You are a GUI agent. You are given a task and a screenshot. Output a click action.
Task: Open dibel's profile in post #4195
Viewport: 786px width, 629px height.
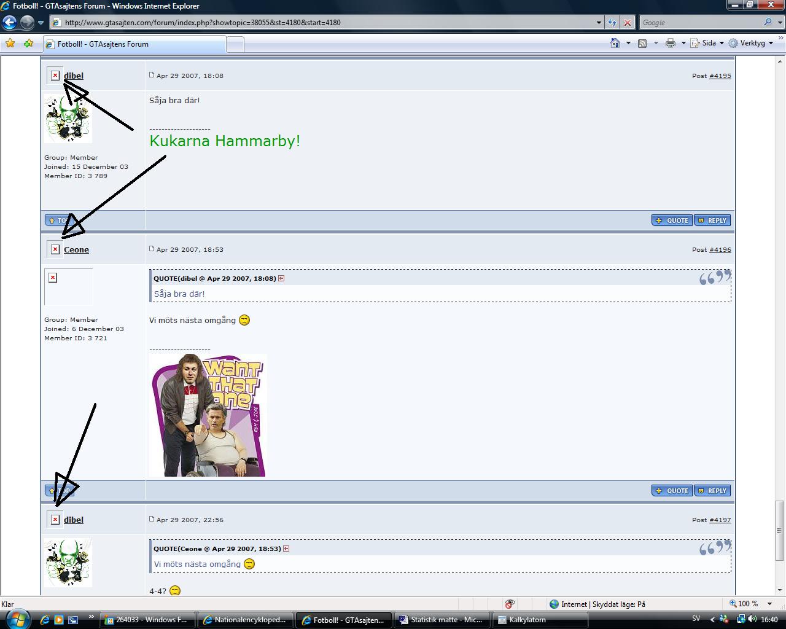pyautogui.click(x=74, y=76)
